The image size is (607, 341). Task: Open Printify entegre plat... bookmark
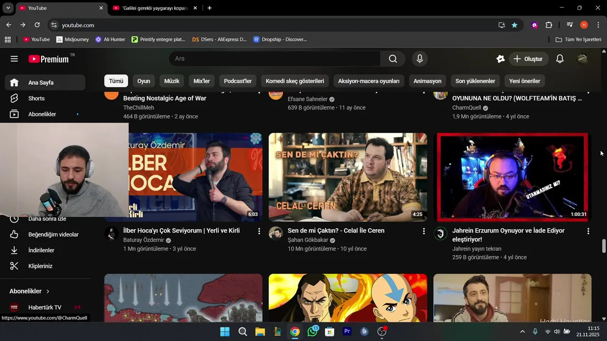click(158, 39)
